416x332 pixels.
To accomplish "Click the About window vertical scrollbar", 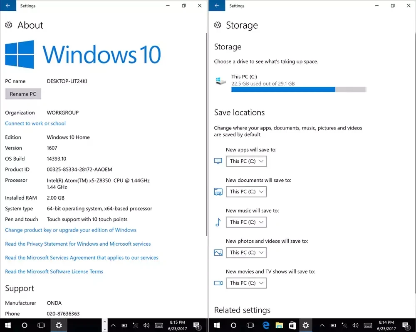I will 207,134.
